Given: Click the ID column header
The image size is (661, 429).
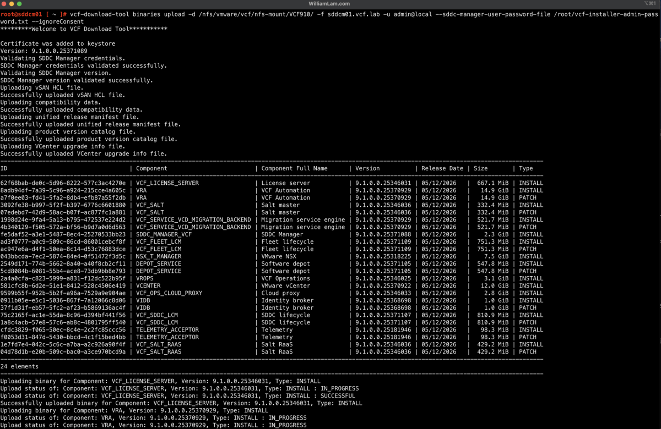Looking at the screenshot, I should pyautogui.click(x=4, y=168).
